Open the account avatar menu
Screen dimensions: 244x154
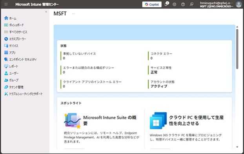click(x=239, y=5)
